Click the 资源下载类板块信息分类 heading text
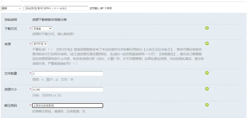 (x=50, y=20)
